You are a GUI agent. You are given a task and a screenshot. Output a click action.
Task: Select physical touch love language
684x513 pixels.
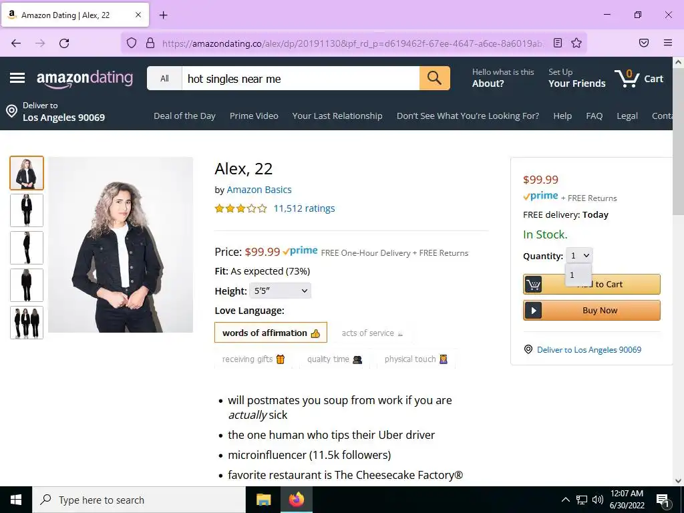pyautogui.click(x=415, y=359)
